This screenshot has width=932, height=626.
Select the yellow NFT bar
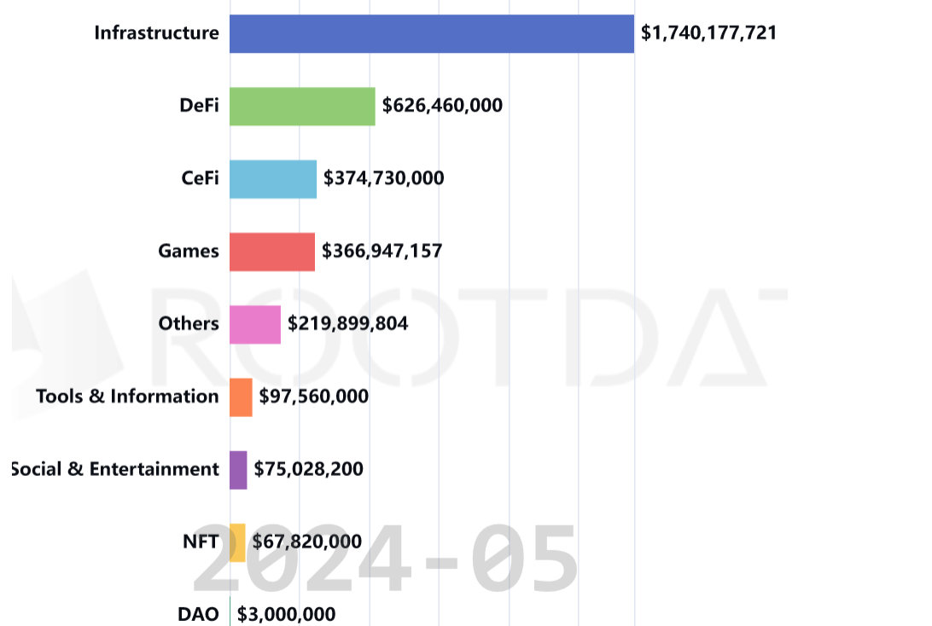(x=237, y=542)
